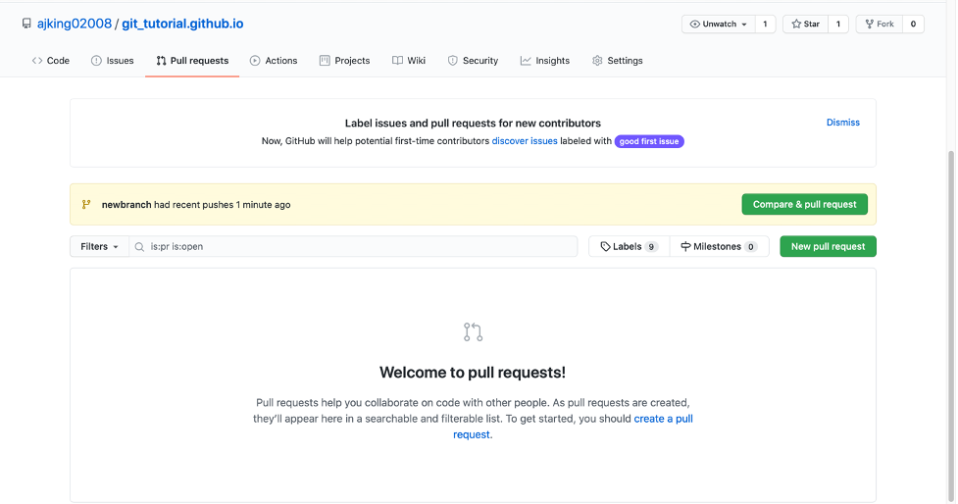Screen dimensions: 958x504
Task: Click Compare & pull request button
Action: [804, 205]
